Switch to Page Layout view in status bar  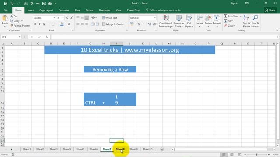tap(231, 154)
